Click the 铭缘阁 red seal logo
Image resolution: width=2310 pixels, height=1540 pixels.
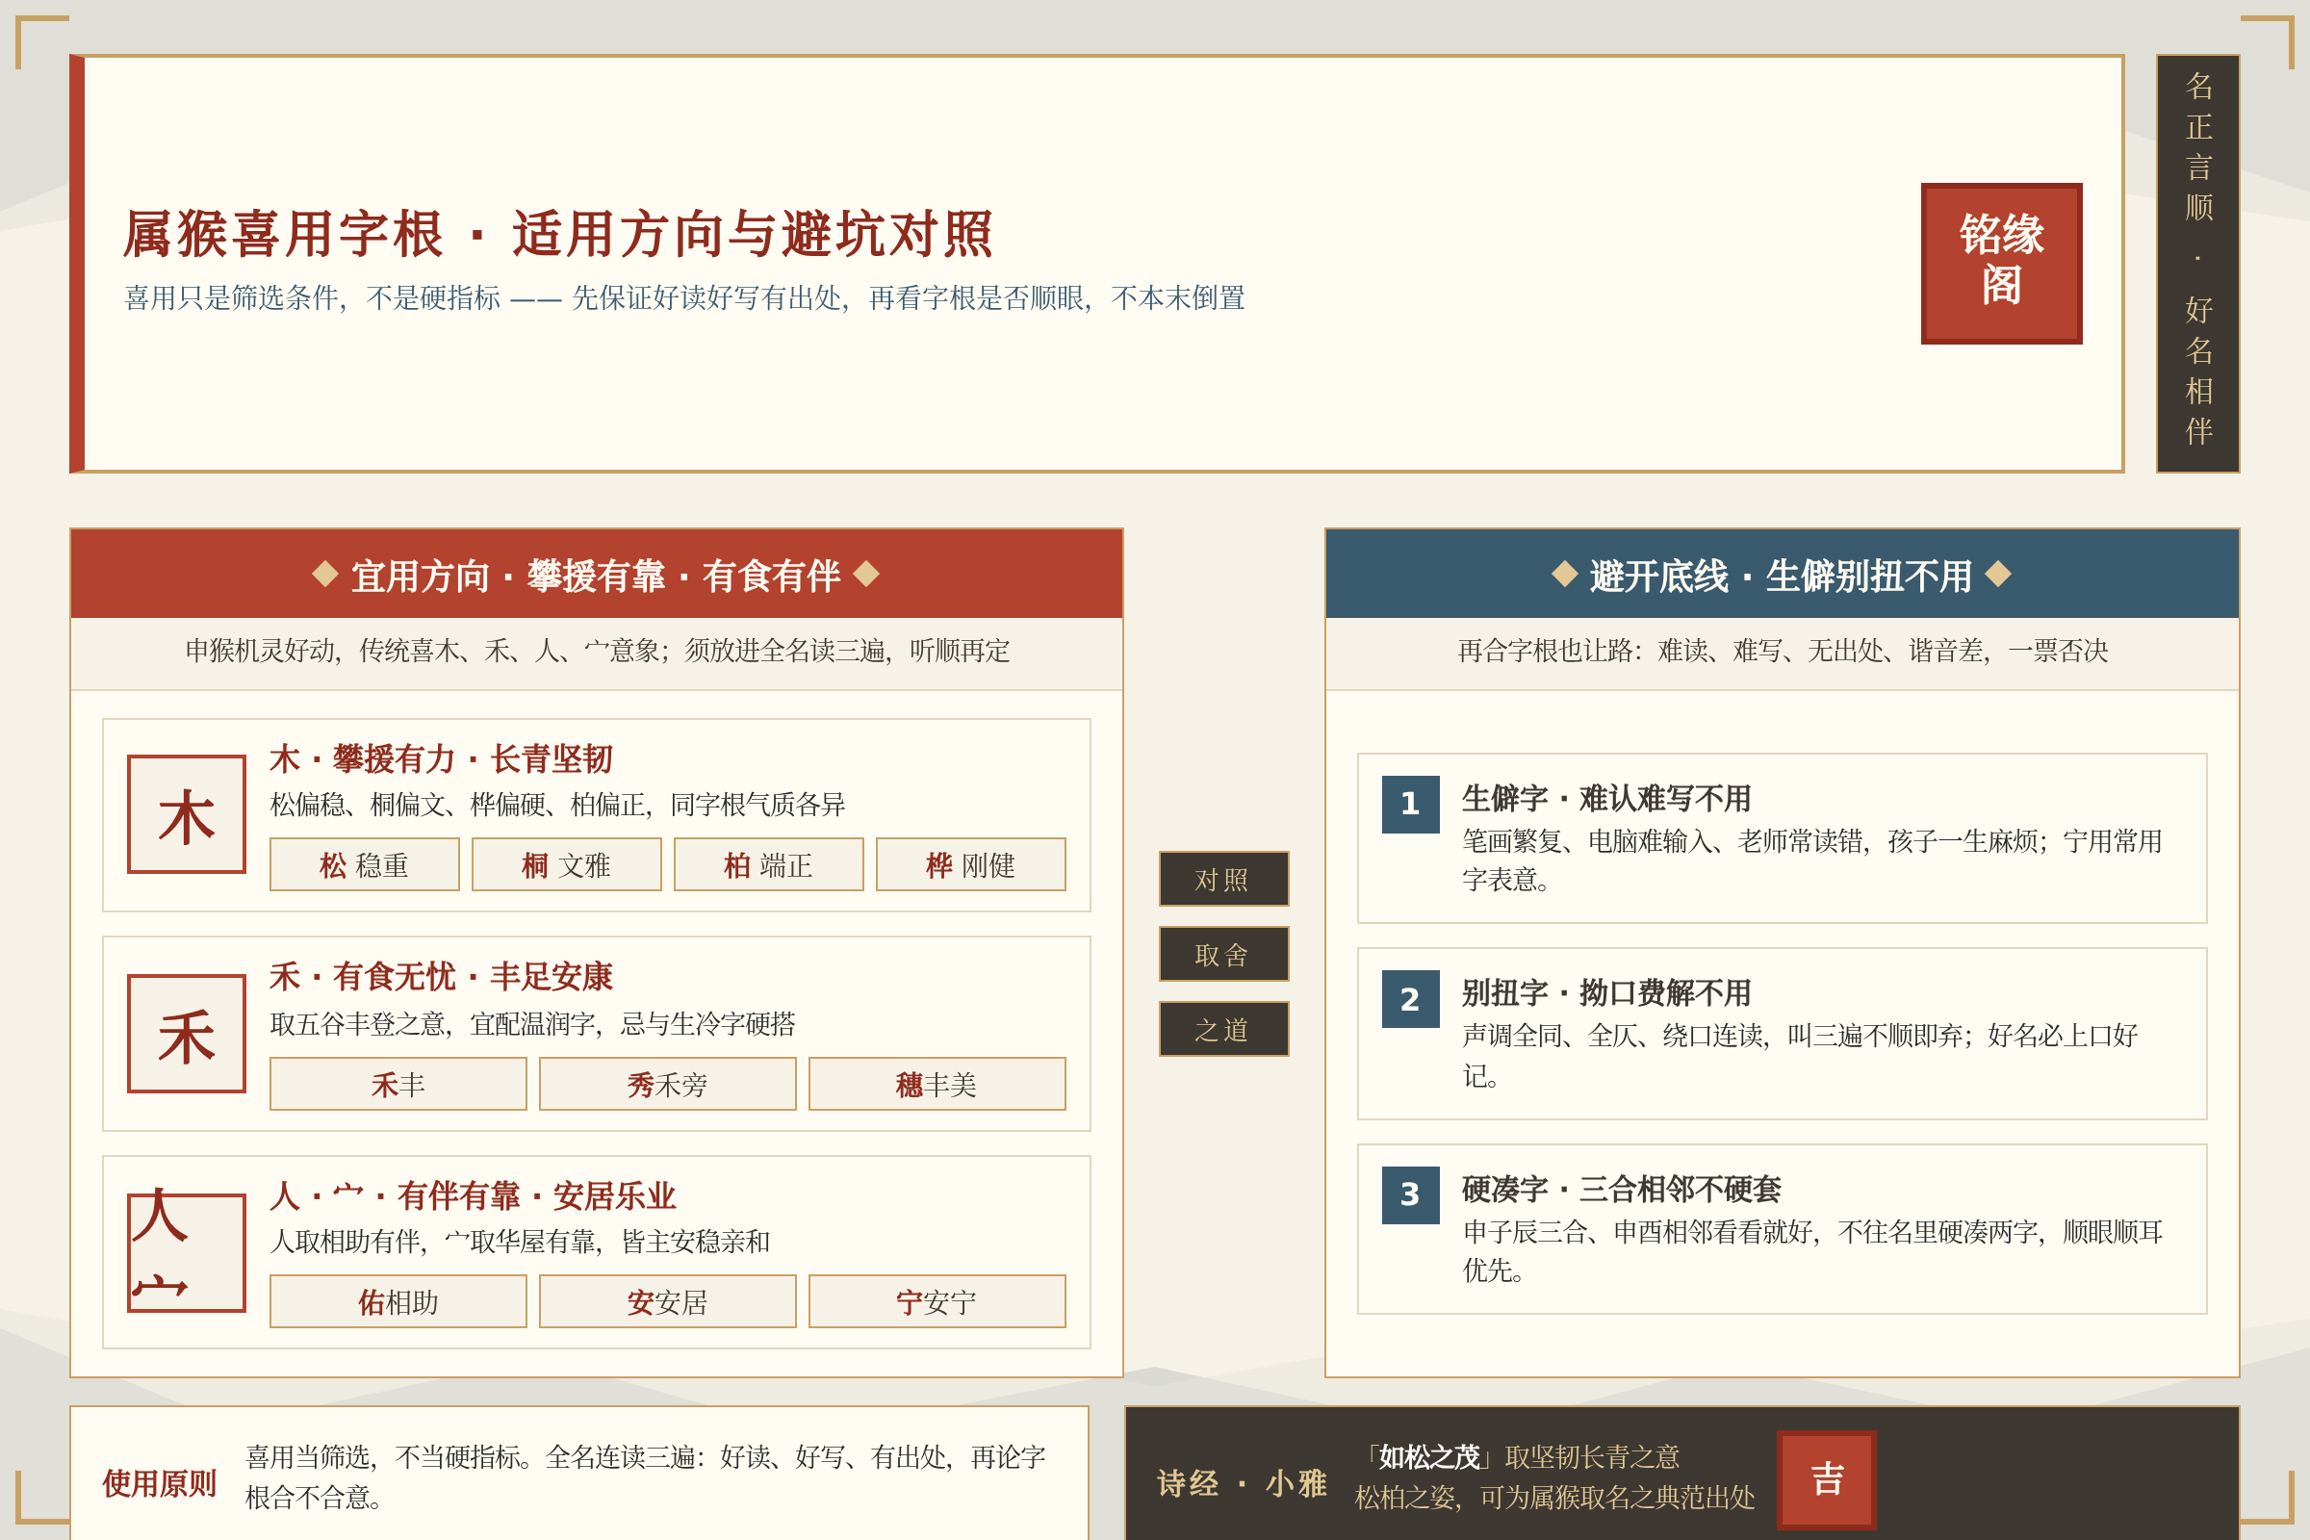2001,263
